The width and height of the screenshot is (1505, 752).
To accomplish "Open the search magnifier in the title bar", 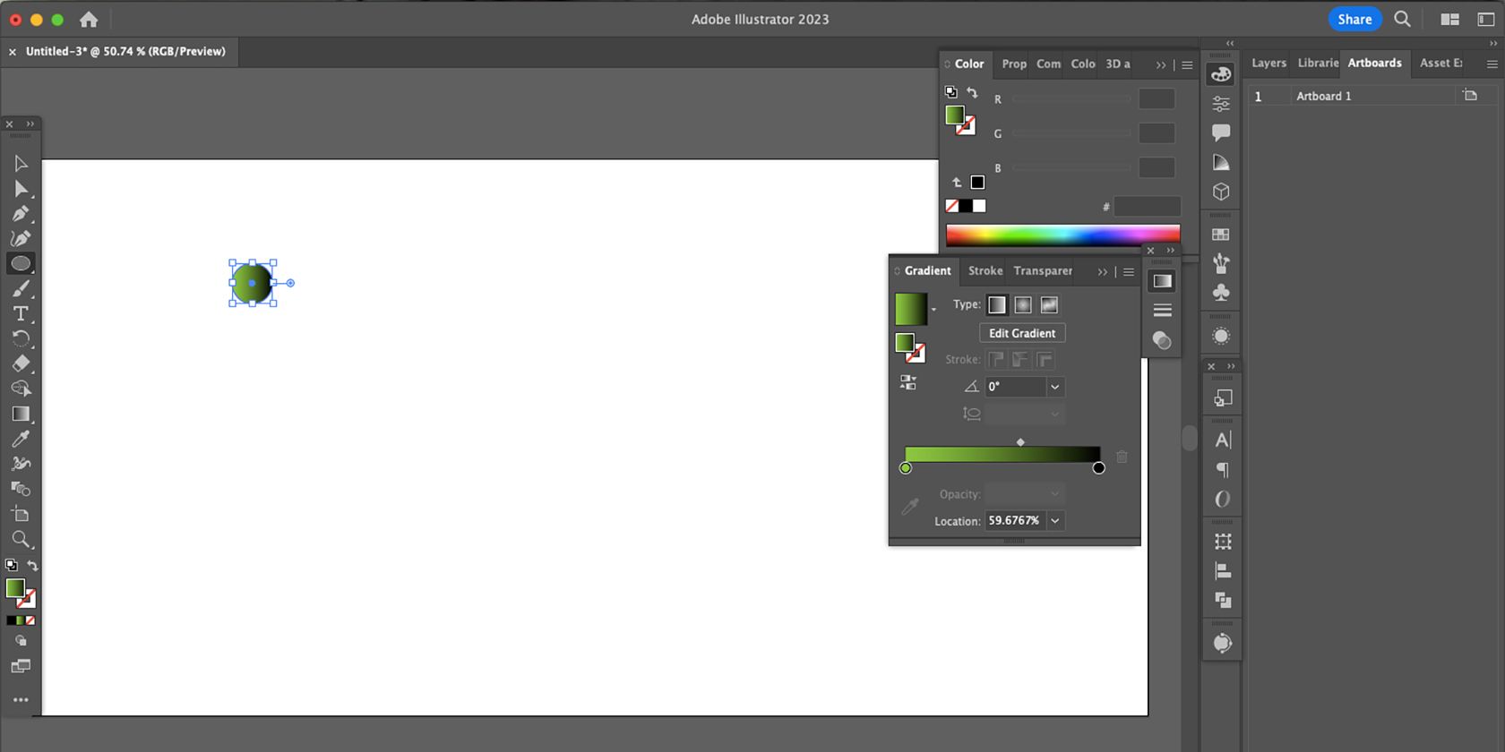I will pyautogui.click(x=1403, y=19).
